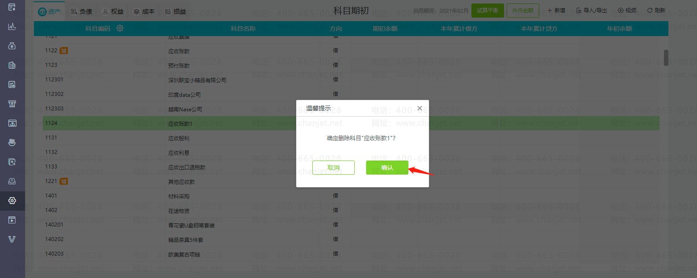Select the 印度data公司 subject name
The width and height of the screenshot is (697, 278).
coord(184,95)
